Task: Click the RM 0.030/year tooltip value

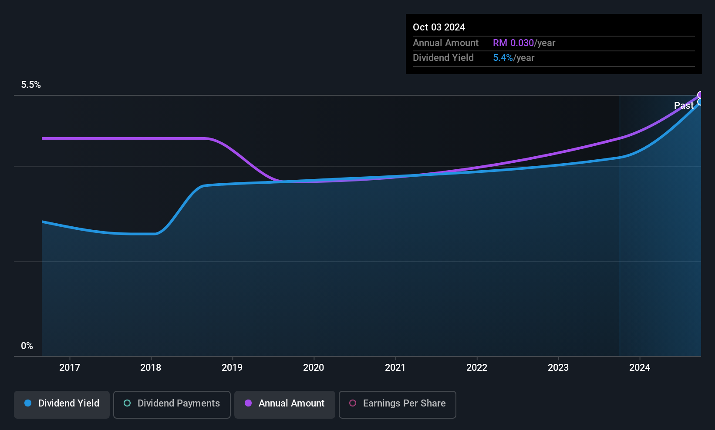Action: click(x=524, y=43)
